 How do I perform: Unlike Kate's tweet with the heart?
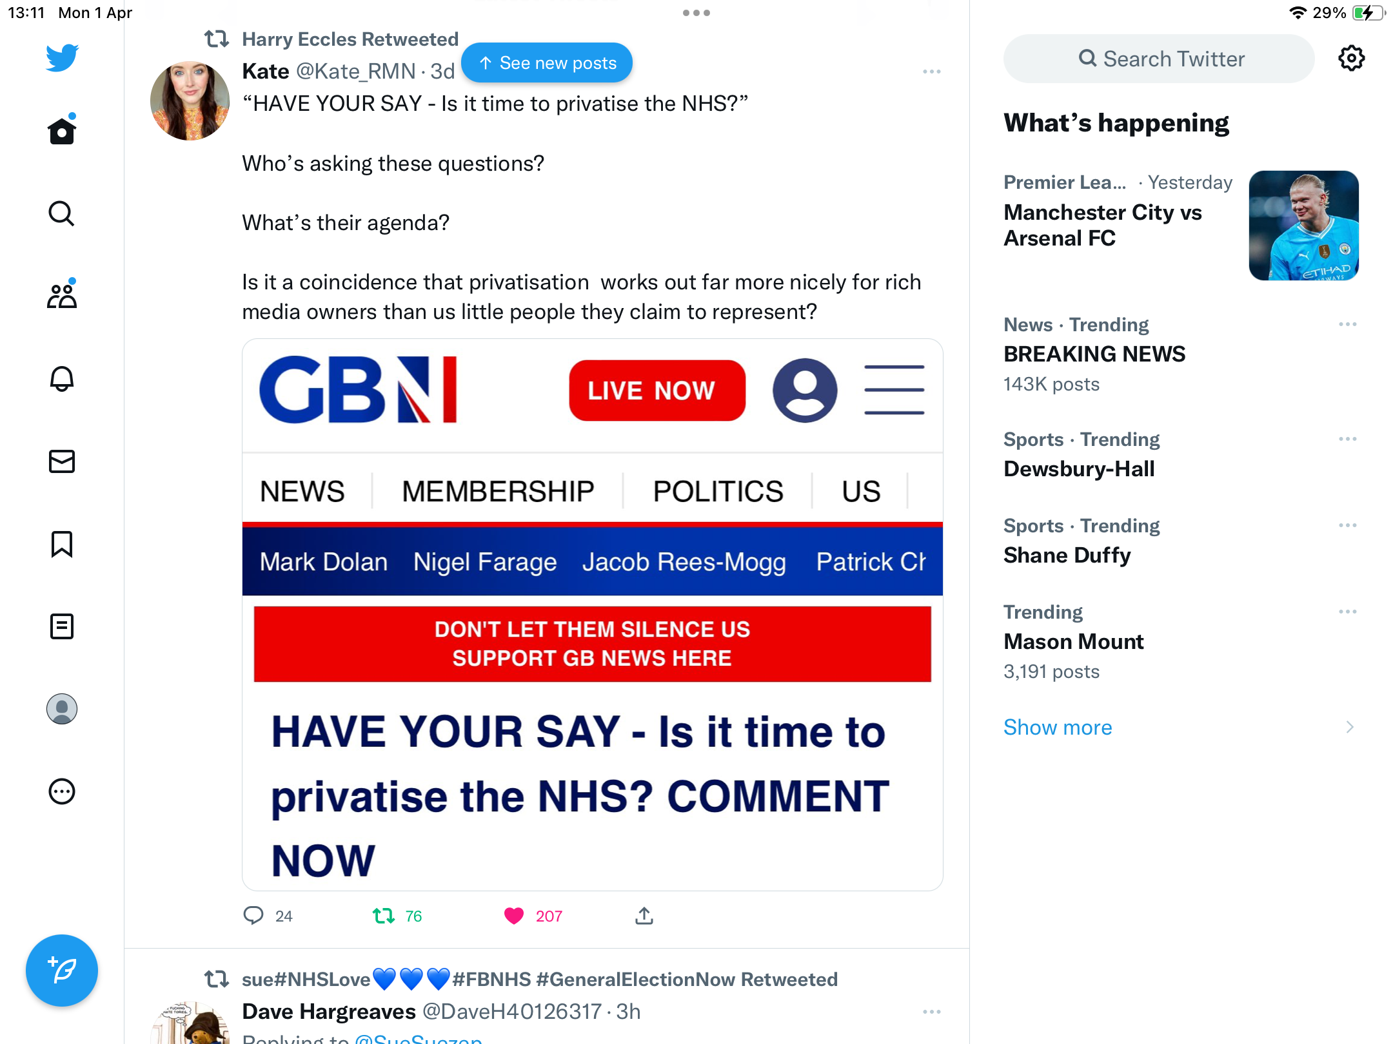click(514, 916)
